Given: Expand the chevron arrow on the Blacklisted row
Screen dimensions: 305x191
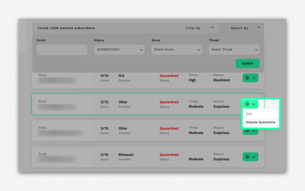Looking at the screenshot, I should click(x=254, y=78).
